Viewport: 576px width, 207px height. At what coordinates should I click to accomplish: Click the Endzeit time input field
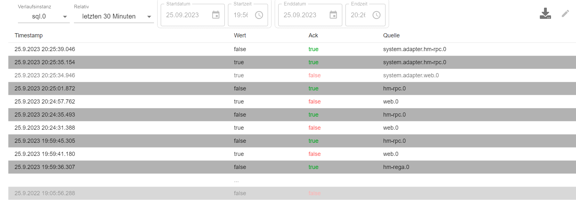[358, 15]
